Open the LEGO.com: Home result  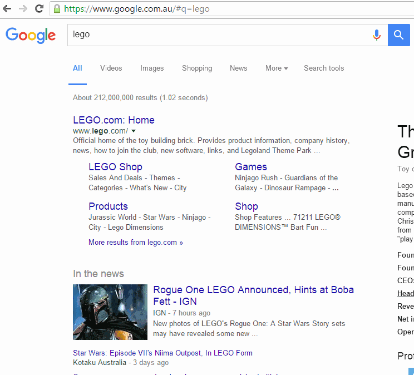114,120
